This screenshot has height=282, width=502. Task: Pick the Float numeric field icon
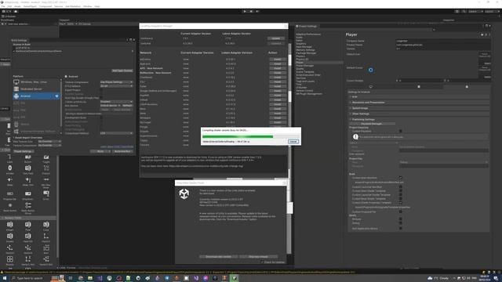pos(28,225)
